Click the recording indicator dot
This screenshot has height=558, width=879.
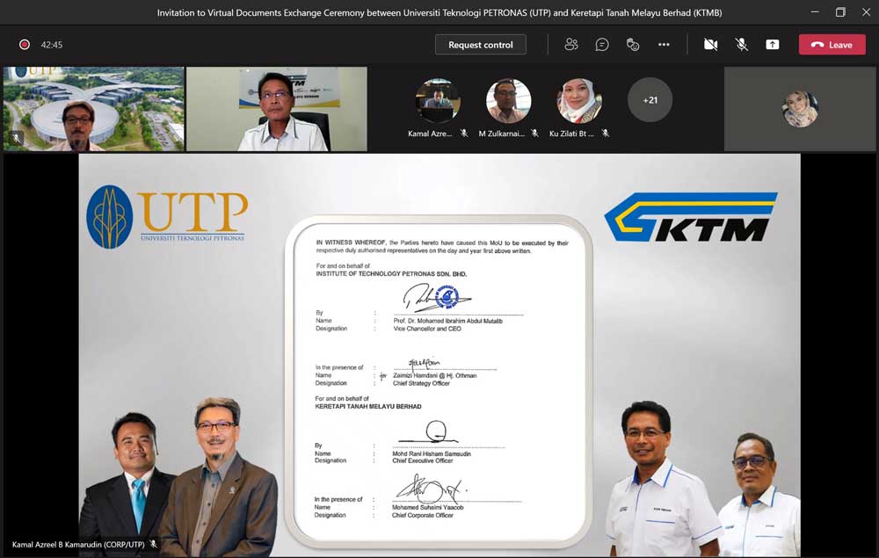pyautogui.click(x=24, y=44)
